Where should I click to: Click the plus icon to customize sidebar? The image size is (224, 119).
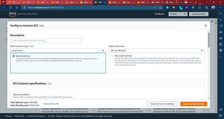tap(221, 57)
